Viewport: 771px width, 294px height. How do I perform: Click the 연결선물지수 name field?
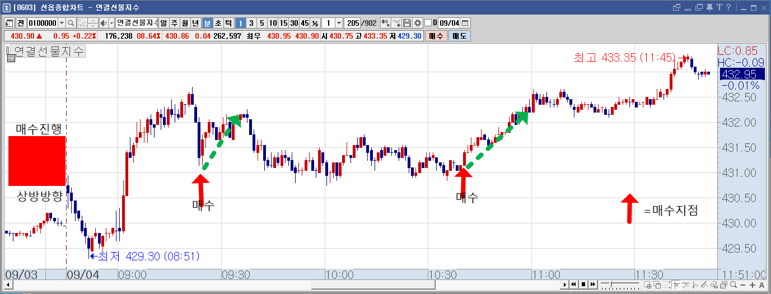click(137, 23)
